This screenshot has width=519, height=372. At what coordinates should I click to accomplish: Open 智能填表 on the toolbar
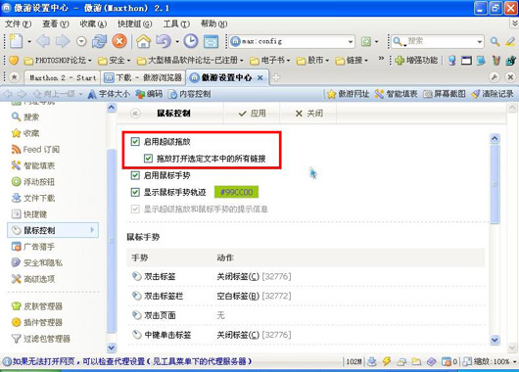coord(396,94)
